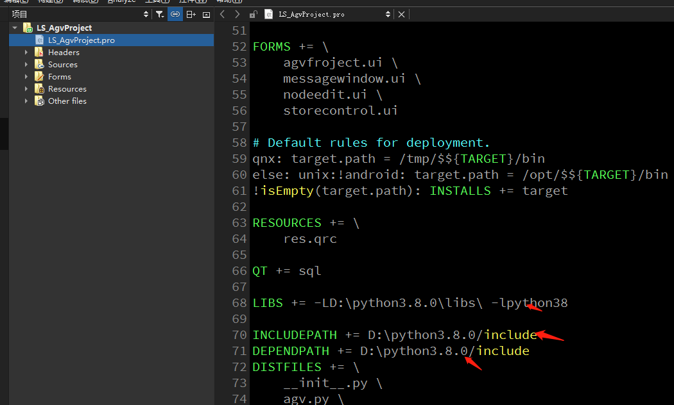The height and width of the screenshot is (405, 674).
Task: Click __init__.py on line 73
Action: (x=325, y=383)
